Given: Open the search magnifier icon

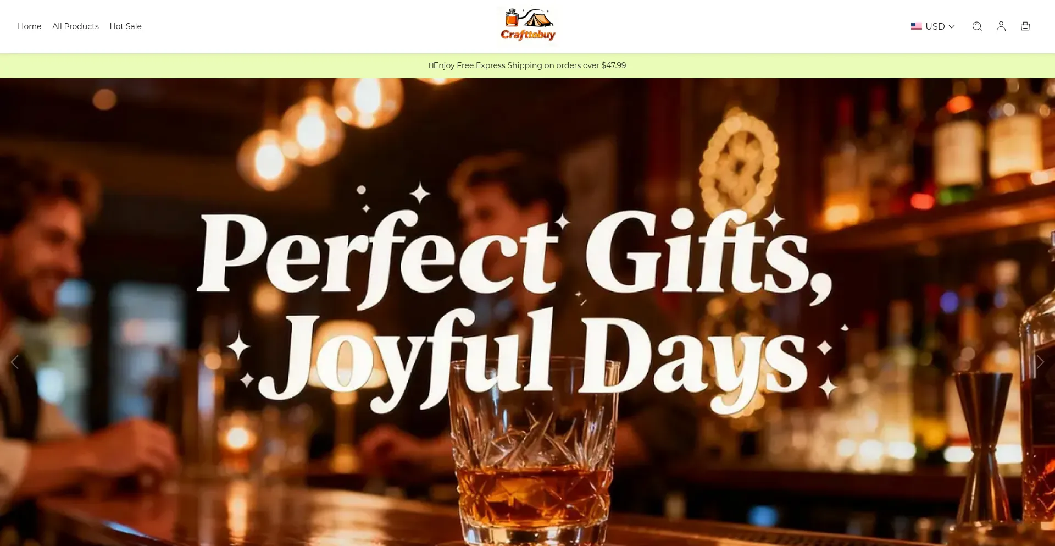Looking at the screenshot, I should (x=976, y=26).
